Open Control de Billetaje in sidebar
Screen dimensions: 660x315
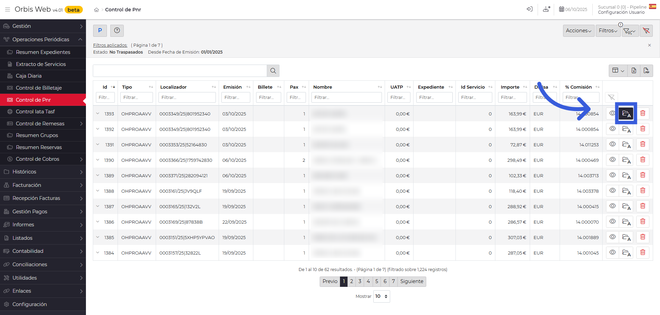click(x=38, y=88)
